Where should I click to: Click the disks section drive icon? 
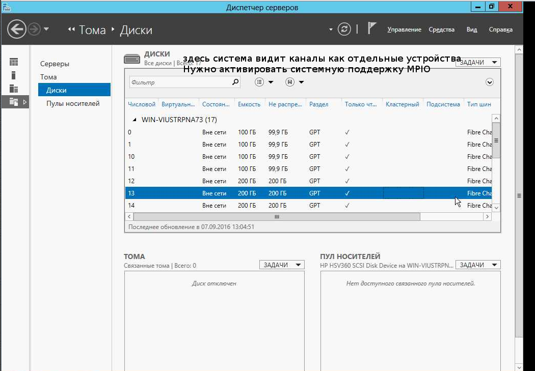pos(131,59)
